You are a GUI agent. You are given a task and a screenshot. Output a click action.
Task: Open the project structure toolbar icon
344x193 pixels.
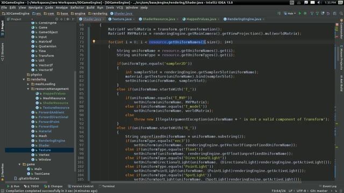tap(335, 13)
